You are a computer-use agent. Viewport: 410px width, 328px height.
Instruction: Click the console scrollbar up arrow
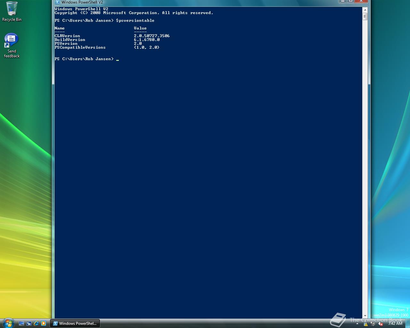tap(365, 10)
